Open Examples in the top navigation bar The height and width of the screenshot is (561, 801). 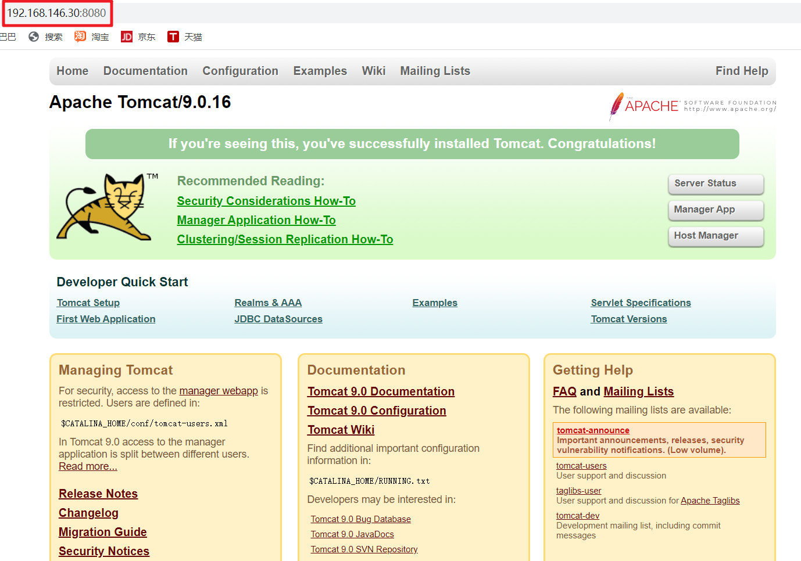320,71
